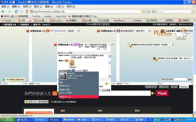196x122 pixels.
Task: Open the Google search engine selector
Action: pyautogui.click(x=154, y=11)
